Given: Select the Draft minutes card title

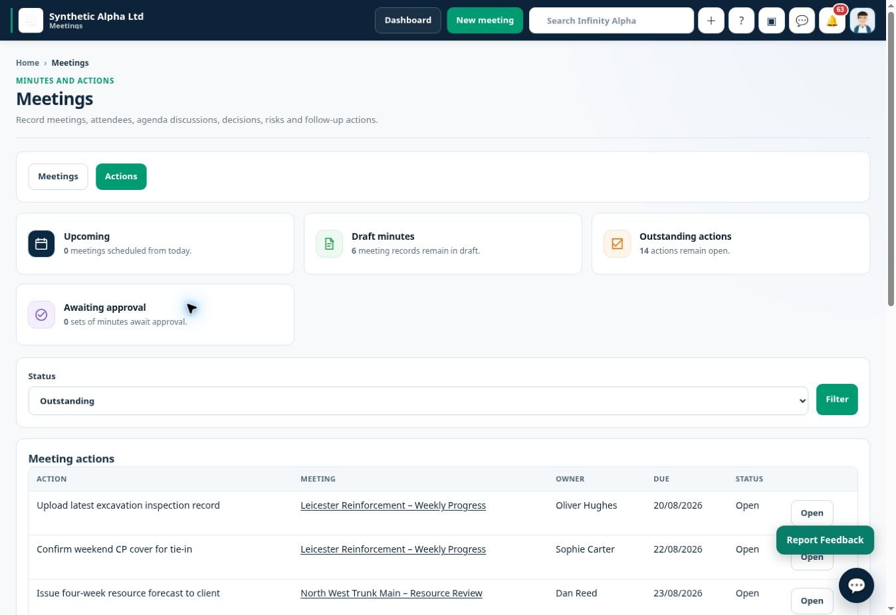Looking at the screenshot, I should 383,236.
